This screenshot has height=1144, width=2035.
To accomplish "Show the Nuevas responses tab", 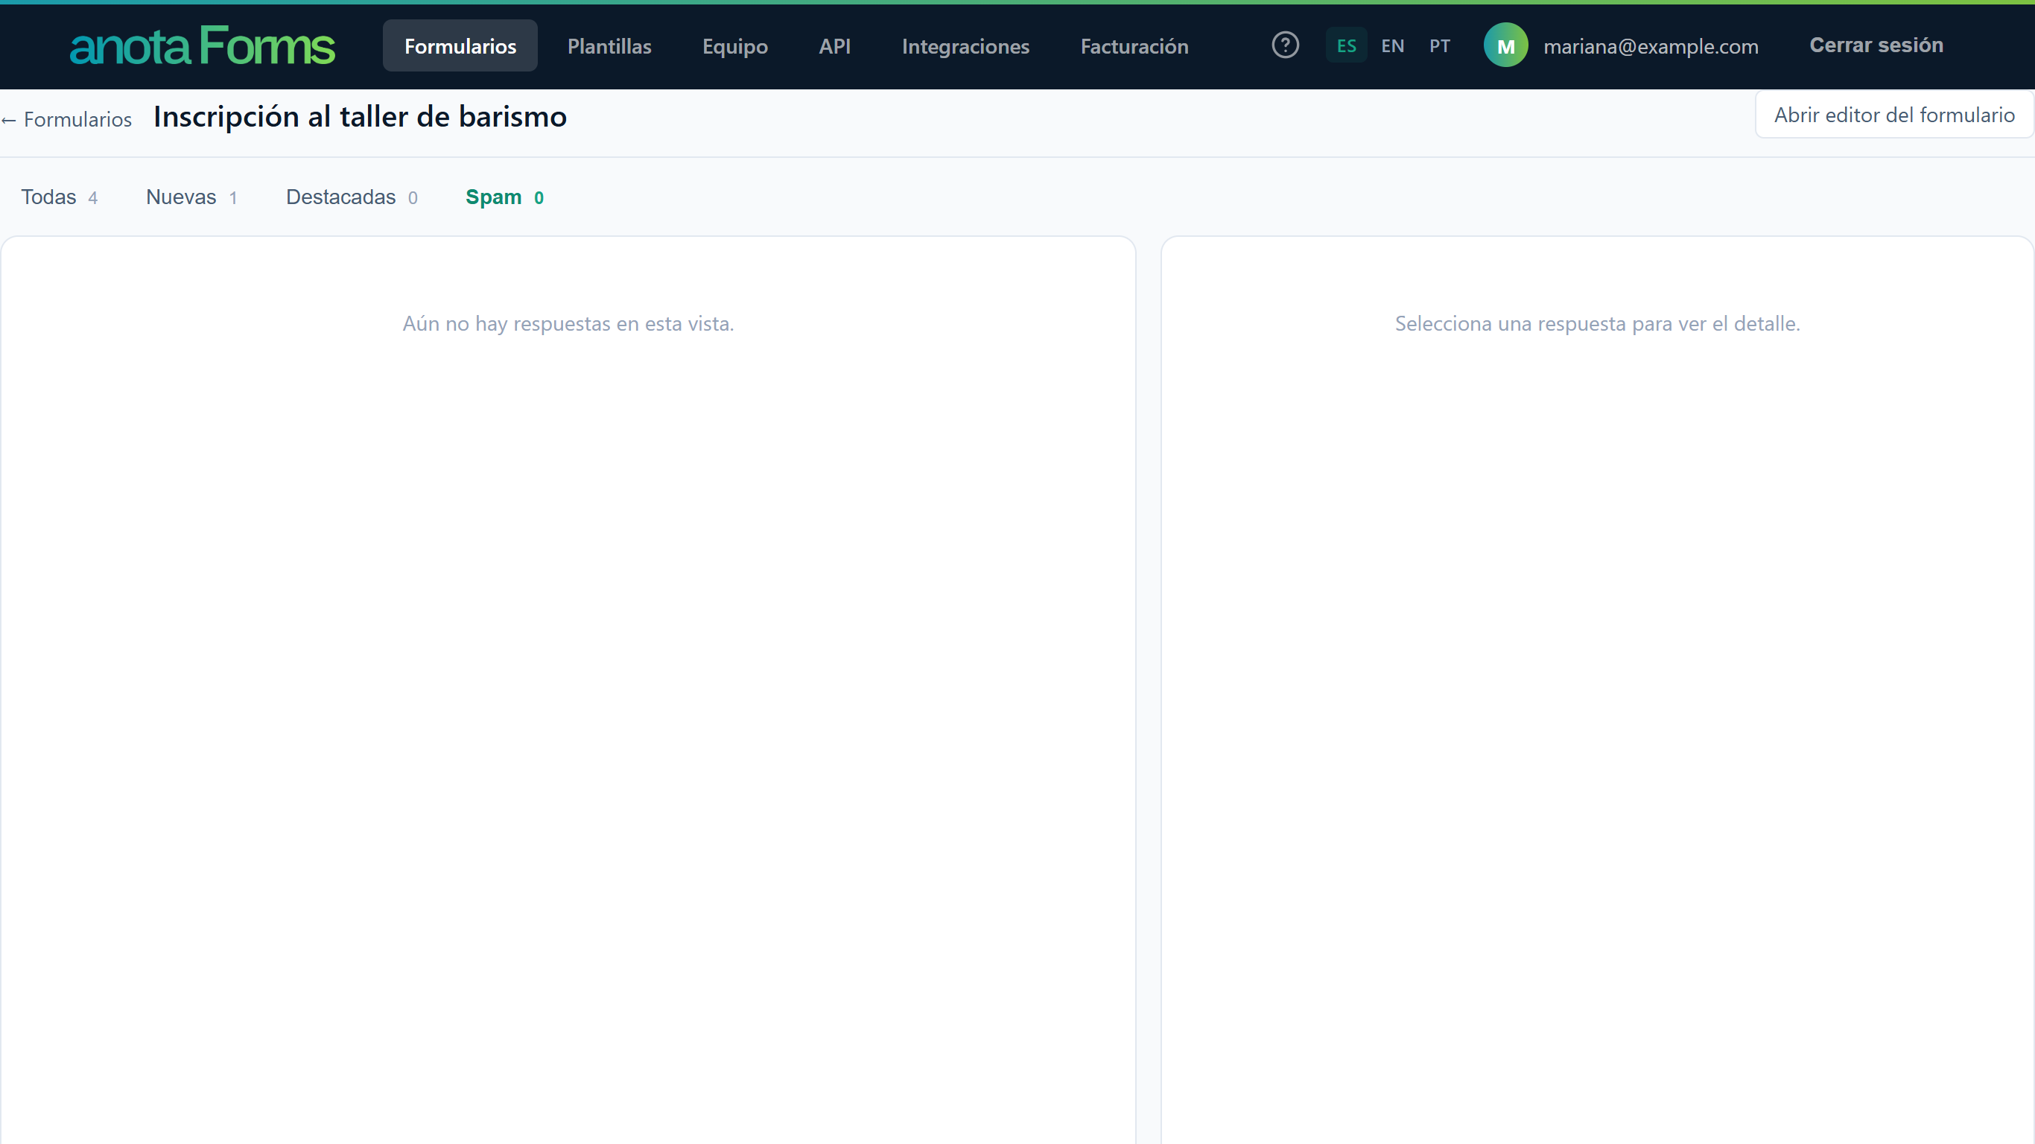I will tap(192, 197).
